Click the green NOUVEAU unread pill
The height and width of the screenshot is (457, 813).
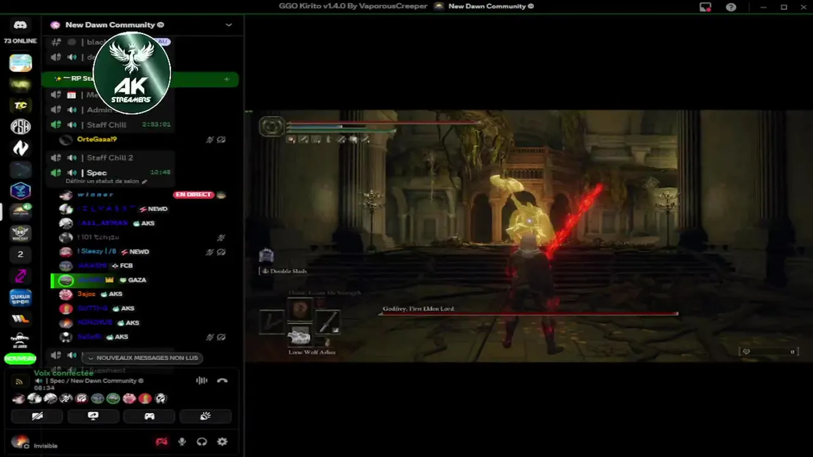pyautogui.click(x=20, y=359)
